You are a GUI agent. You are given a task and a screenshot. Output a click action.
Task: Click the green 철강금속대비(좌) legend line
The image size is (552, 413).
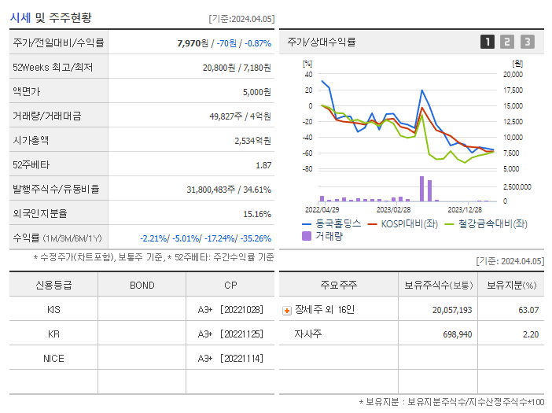coord(449,224)
